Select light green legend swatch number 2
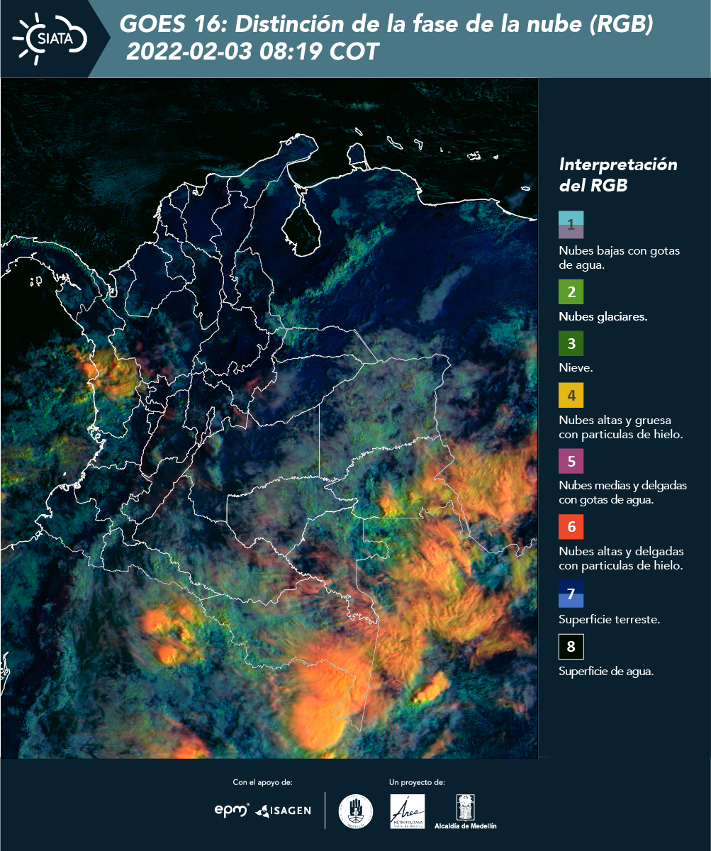The width and height of the screenshot is (711, 851). pyautogui.click(x=571, y=292)
